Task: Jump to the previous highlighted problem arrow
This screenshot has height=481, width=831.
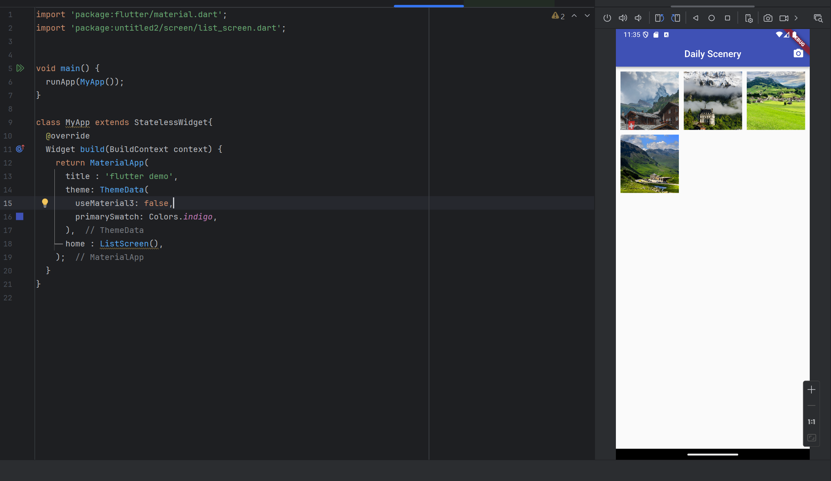Action: [x=574, y=16]
